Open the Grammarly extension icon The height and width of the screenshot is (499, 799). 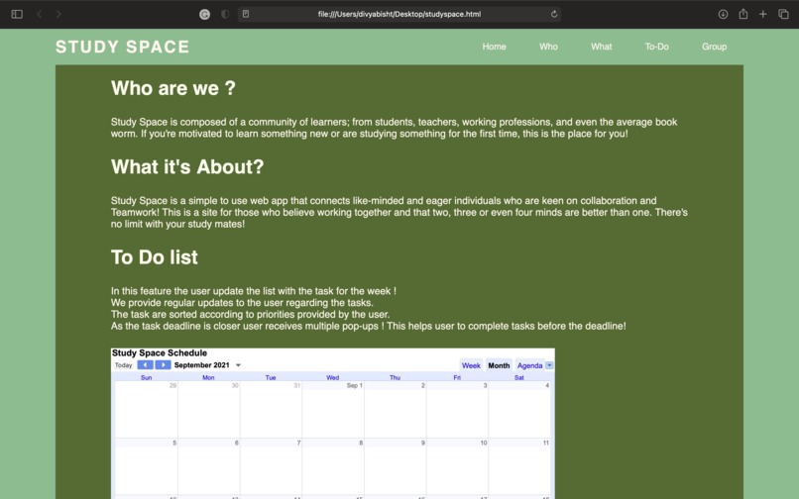pos(204,14)
